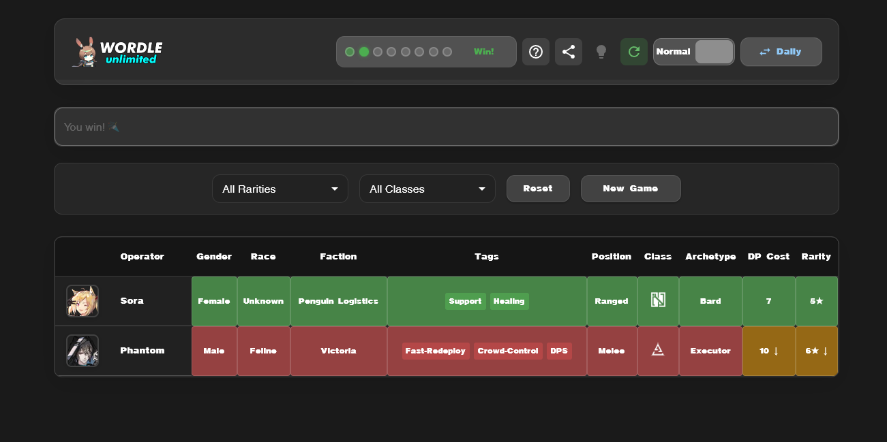Click the Sora operator name
The height and width of the screenshot is (442, 887).
(132, 301)
